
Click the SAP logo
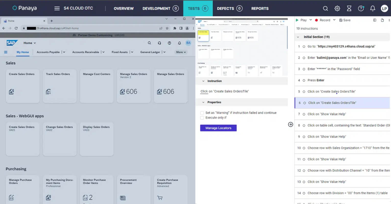[12, 43]
